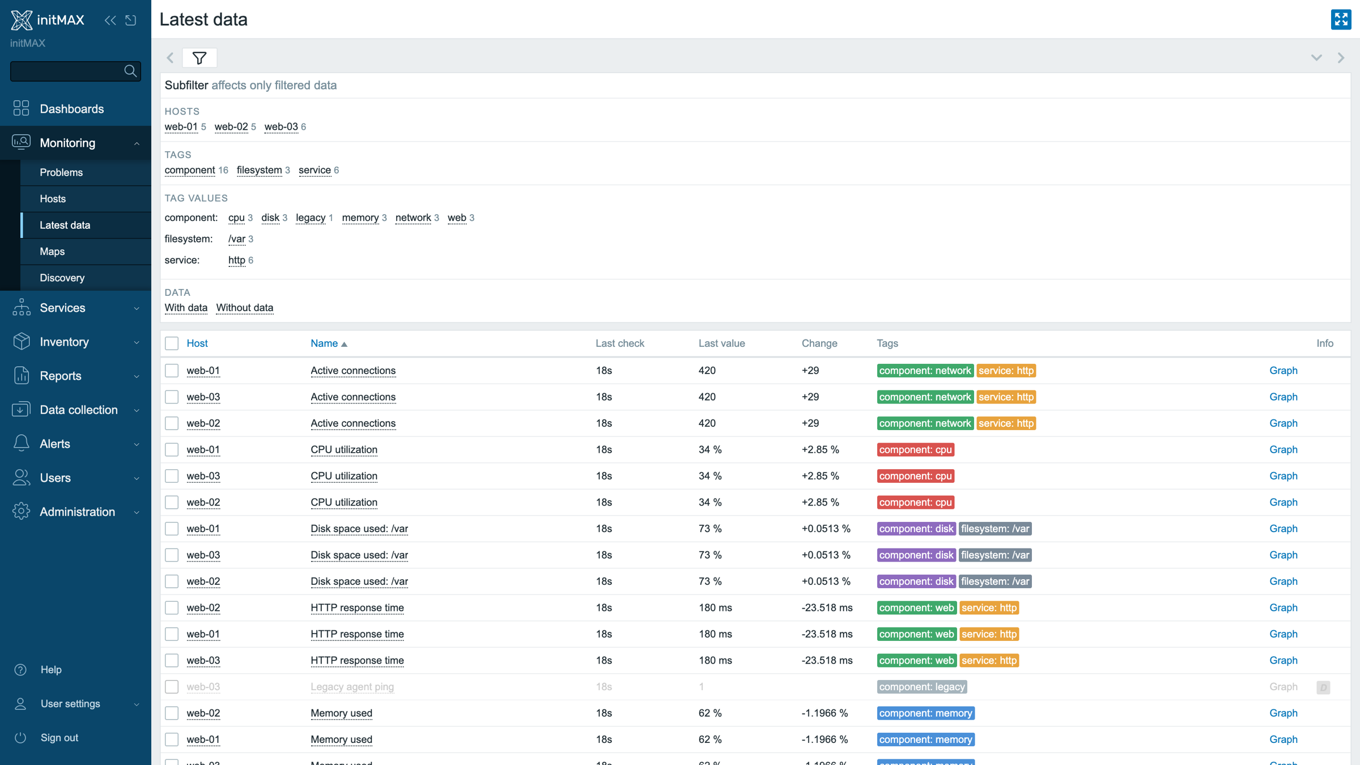Screen dimensions: 1360x765
Task: Expand the Data collection sidebar section
Action: (75, 410)
